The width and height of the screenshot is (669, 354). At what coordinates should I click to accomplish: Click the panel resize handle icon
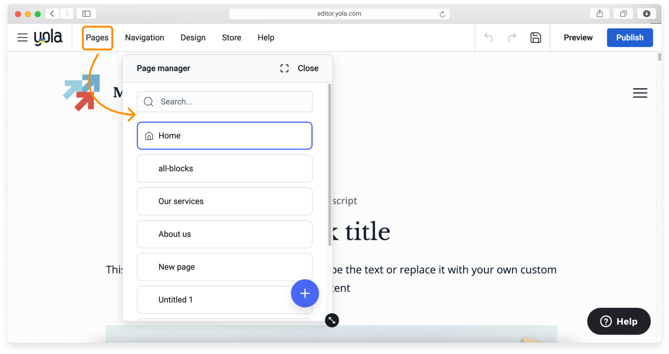(332, 320)
